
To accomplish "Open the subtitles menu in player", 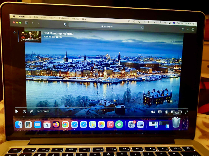I will (x=160, y=112).
